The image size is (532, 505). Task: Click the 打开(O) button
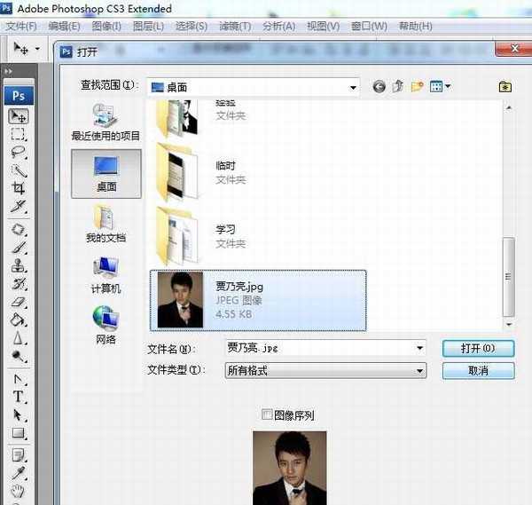[477, 348]
